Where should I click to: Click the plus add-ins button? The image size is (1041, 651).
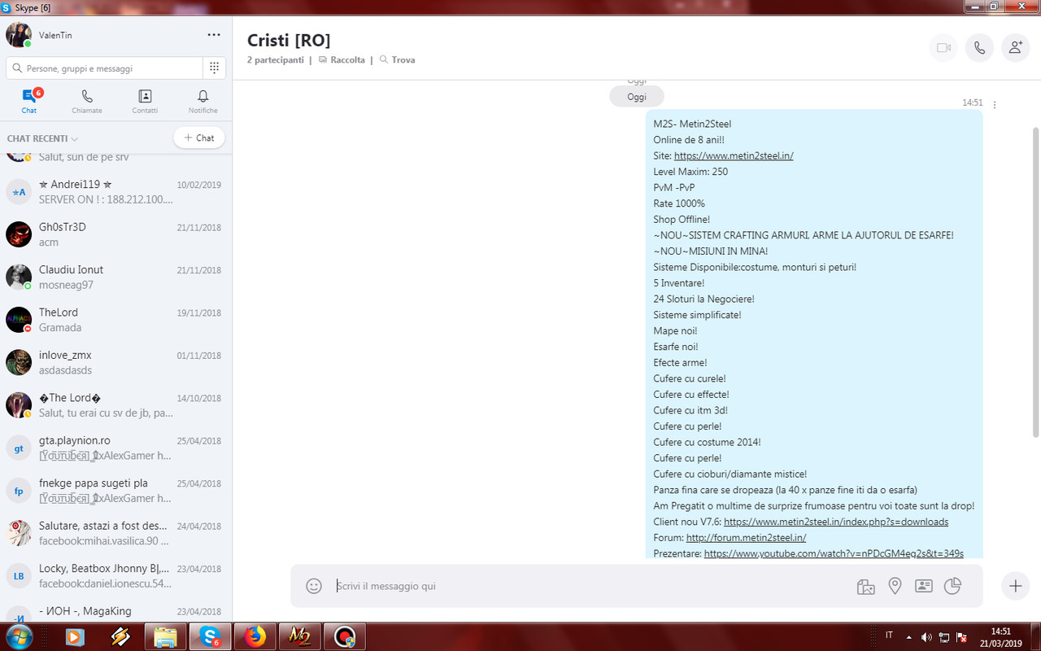point(1015,586)
